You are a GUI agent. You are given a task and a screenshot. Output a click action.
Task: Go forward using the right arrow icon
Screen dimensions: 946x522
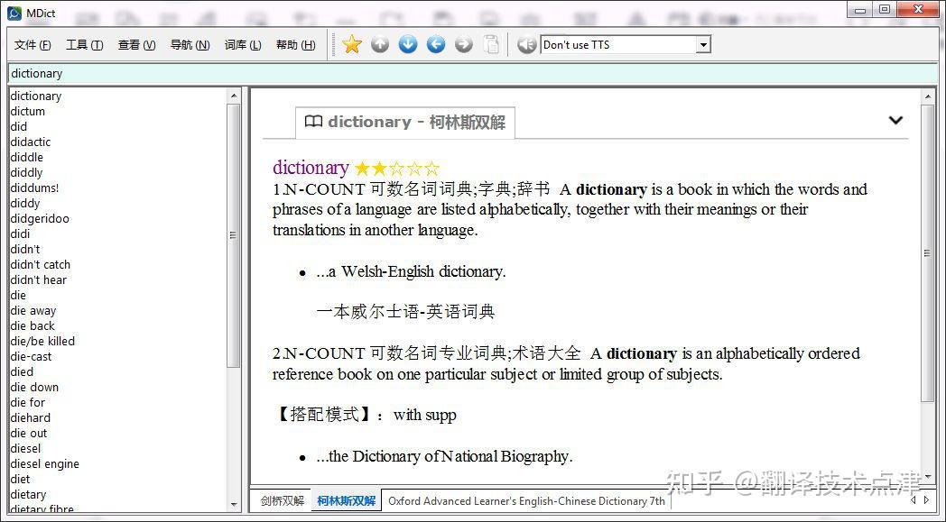(463, 43)
